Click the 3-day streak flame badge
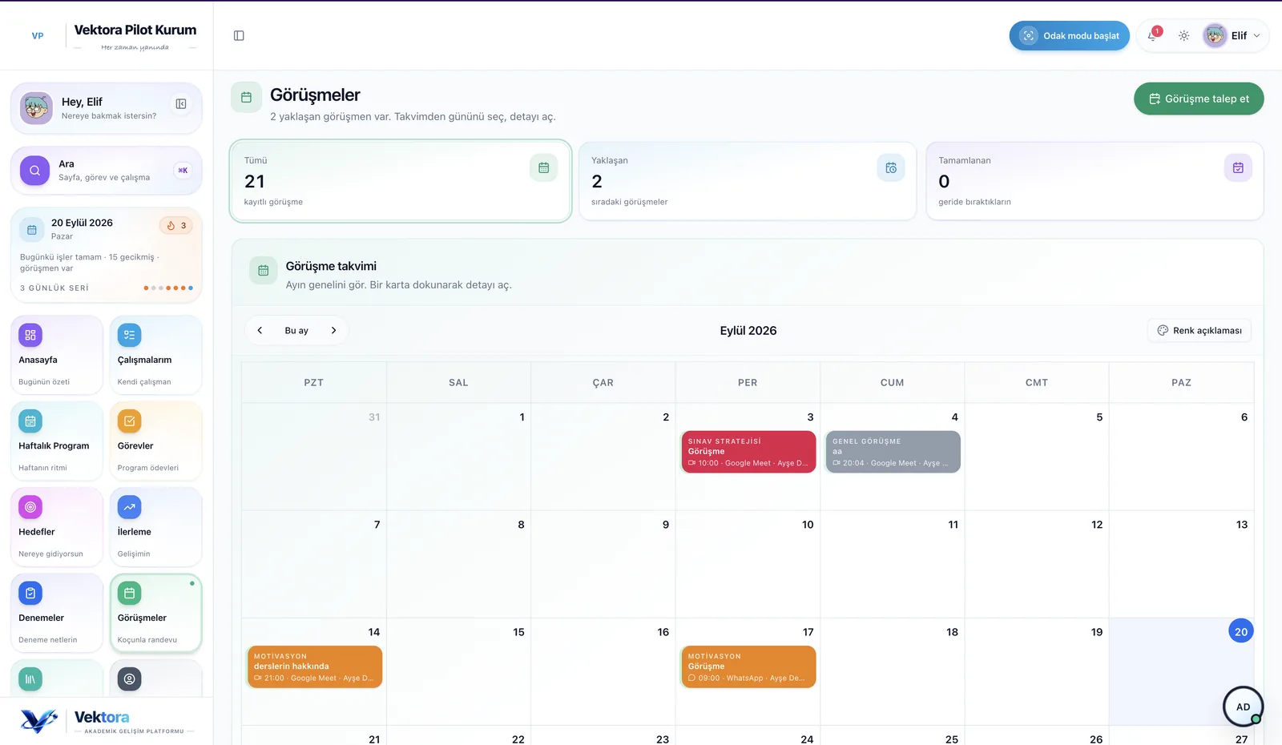Image resolution: width=1282 pixels, height=745 pixels. click(x=176, y=225)
